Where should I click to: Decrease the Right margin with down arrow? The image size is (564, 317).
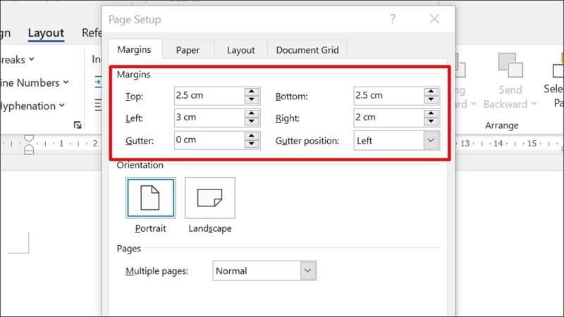click(431, 122)
